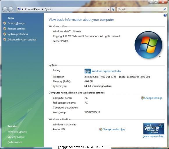Image resolution: width=169 pixels, height=149 pixels.
Task: Click the Copyright 2007 Microsoft Corporation text
Action: (x=87, y=36)
